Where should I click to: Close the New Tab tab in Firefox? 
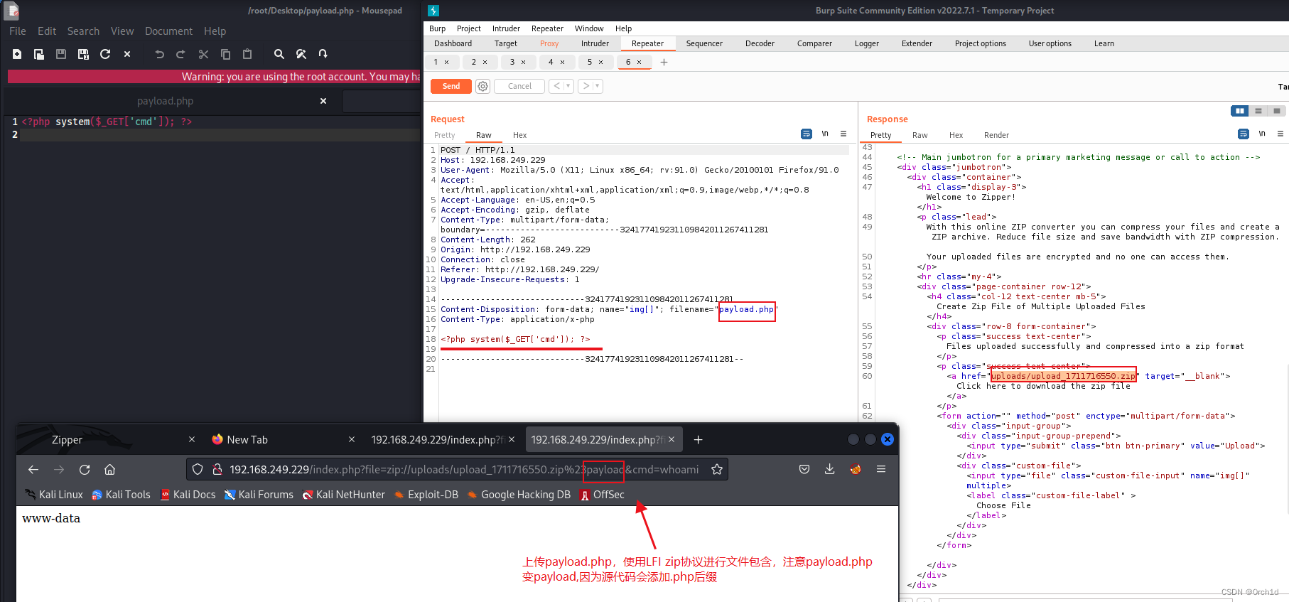[351, 440]
